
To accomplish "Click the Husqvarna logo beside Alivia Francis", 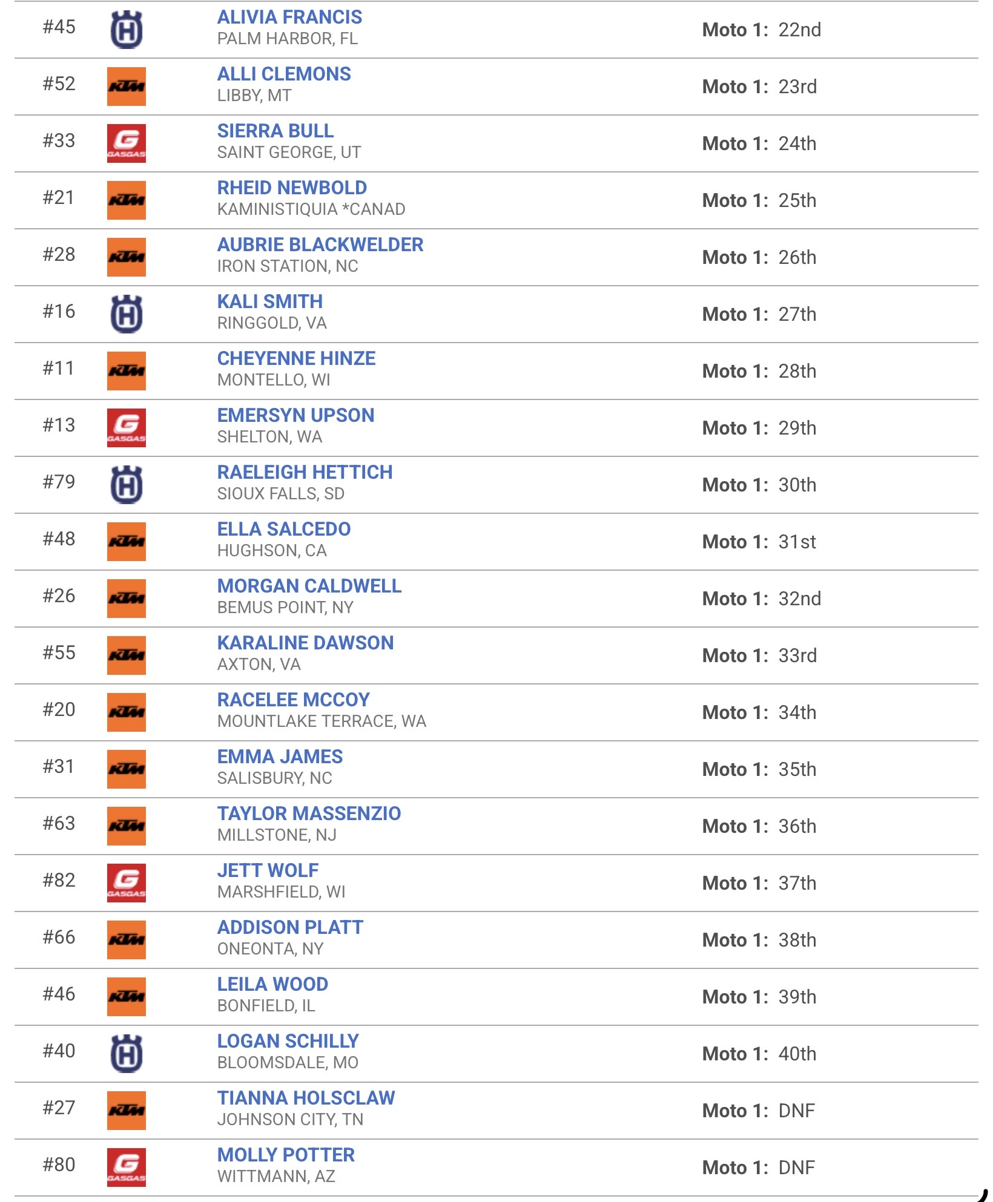I will [x=127, y=30].
